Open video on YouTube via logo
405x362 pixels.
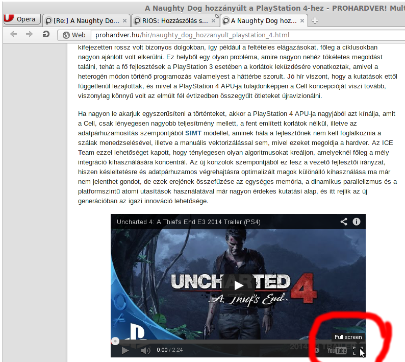pyautogui.click(x=337, y=350)
